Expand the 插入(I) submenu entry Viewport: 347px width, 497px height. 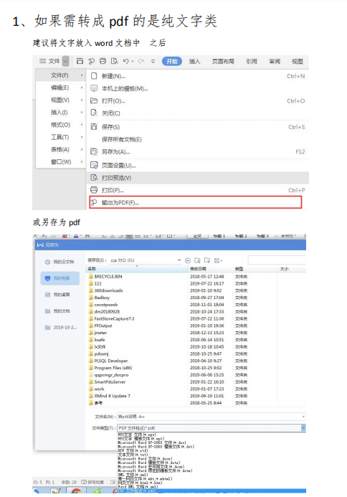pos(60,113)
